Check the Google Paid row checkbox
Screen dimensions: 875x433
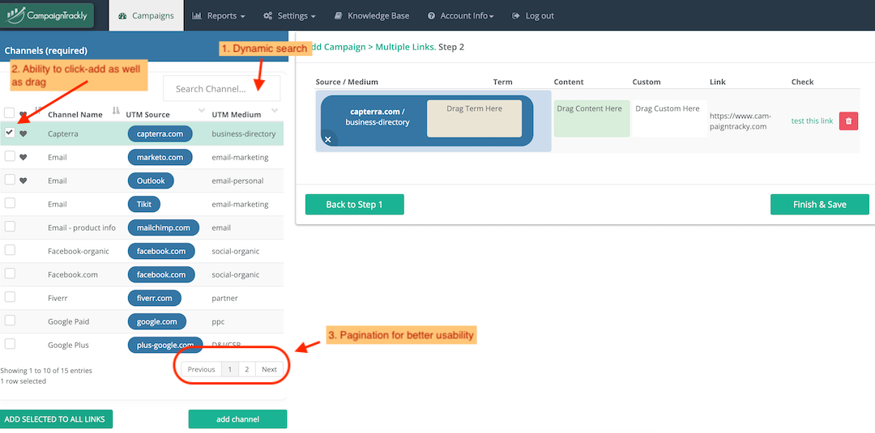click(10, 321)
